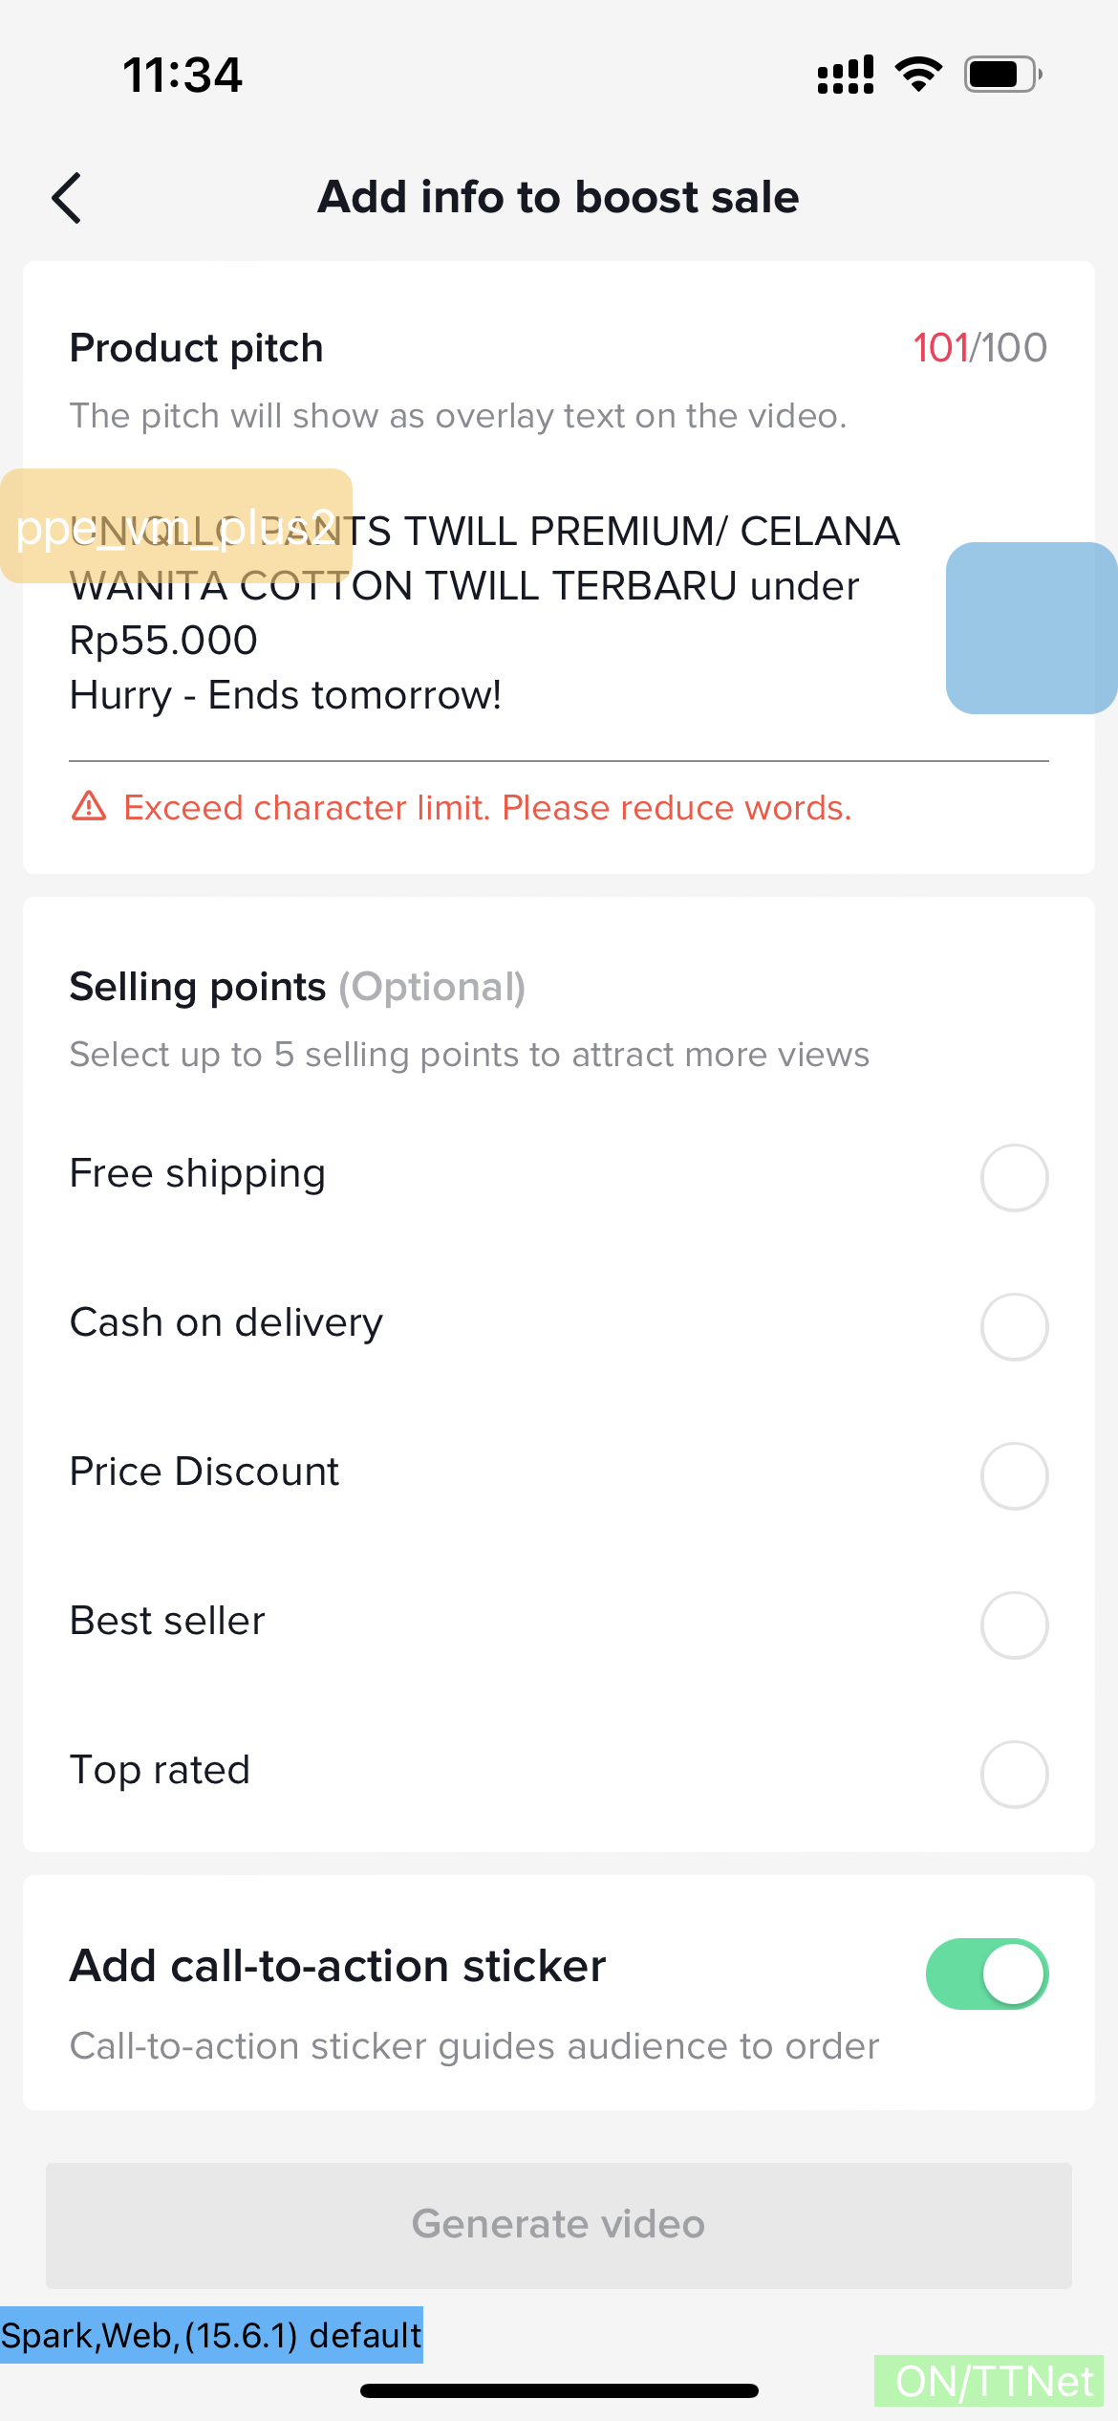Screen dimensions: 1118x2421
Task: Disable the call-to-action sticker toggle
Action: (986, 1974)
